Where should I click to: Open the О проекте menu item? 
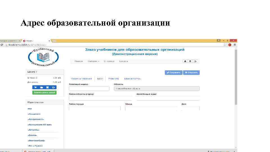[x=109, y=61]
